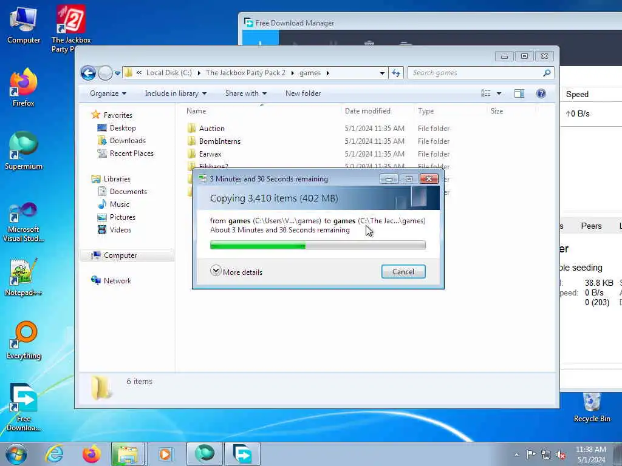Cancel the file copy operation
The image size is (622, 466).
click(403, 272)
